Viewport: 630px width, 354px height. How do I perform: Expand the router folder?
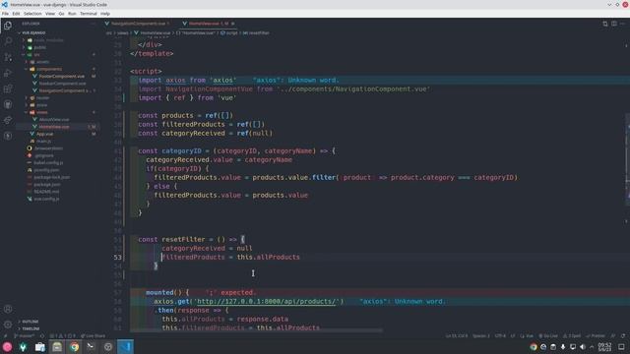[42, 98]
